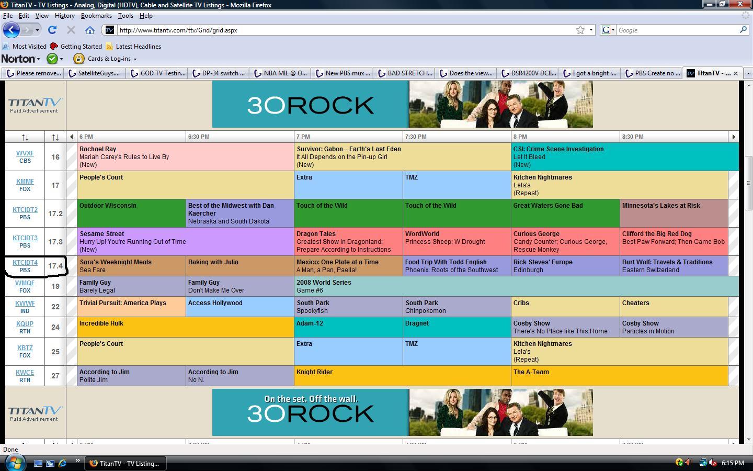Switch to the 'New PBS mux' tab
The width and height of the screenshot is (753, 471).
point(343,73)
